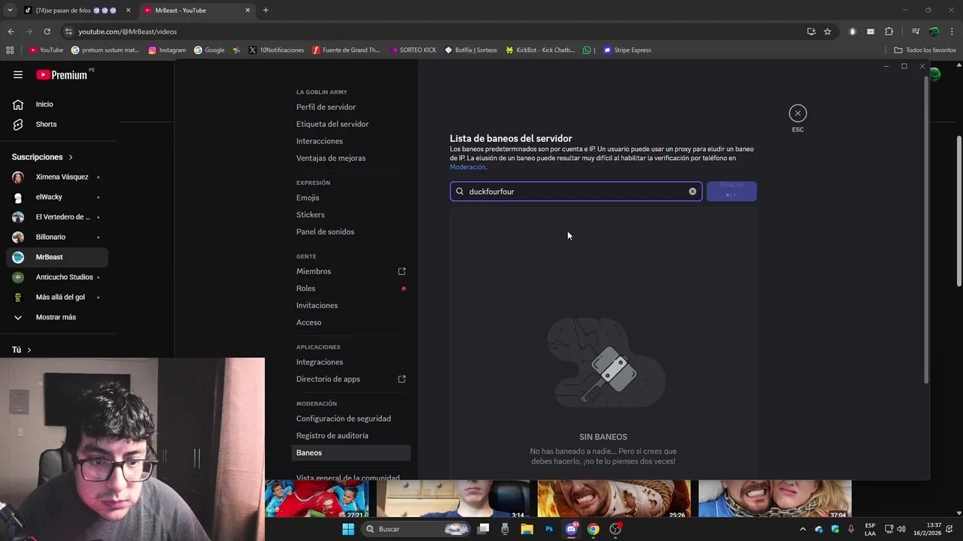The width and height of the screenshot is (963, 541).
Task: Open Stickers settings
Action: 310,215
